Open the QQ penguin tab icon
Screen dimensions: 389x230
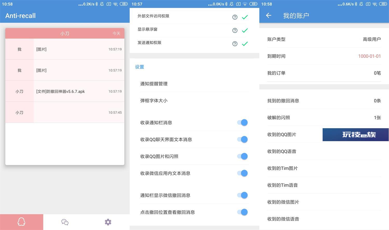click(22, 222)
